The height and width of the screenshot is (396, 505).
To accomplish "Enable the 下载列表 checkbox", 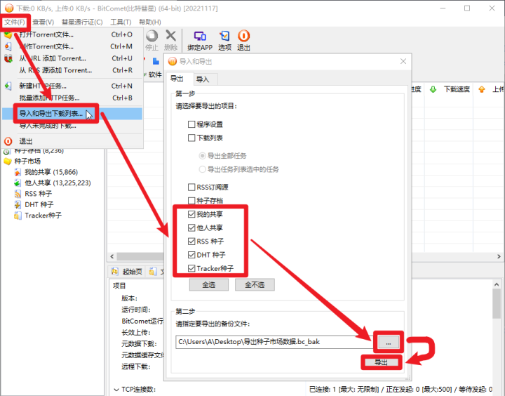I will (191, 138).
